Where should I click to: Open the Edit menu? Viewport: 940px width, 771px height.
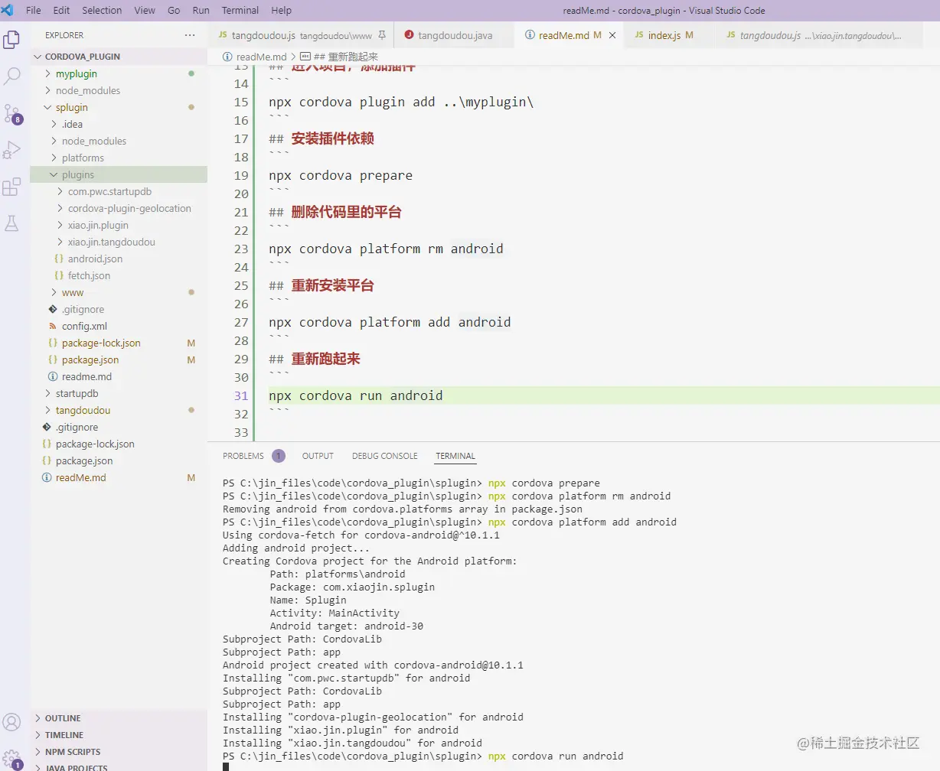tap(61, 10)
